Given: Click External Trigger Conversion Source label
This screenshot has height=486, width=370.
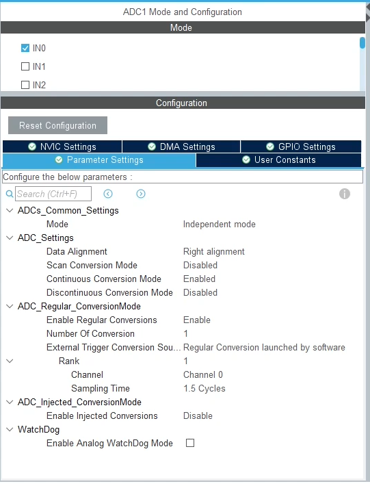Looking at the screenshot, I should click(114, 347).
